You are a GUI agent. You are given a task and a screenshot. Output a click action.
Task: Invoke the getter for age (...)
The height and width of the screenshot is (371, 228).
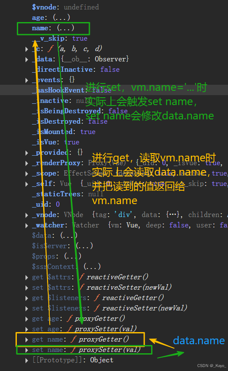click(x=61, y=18)
